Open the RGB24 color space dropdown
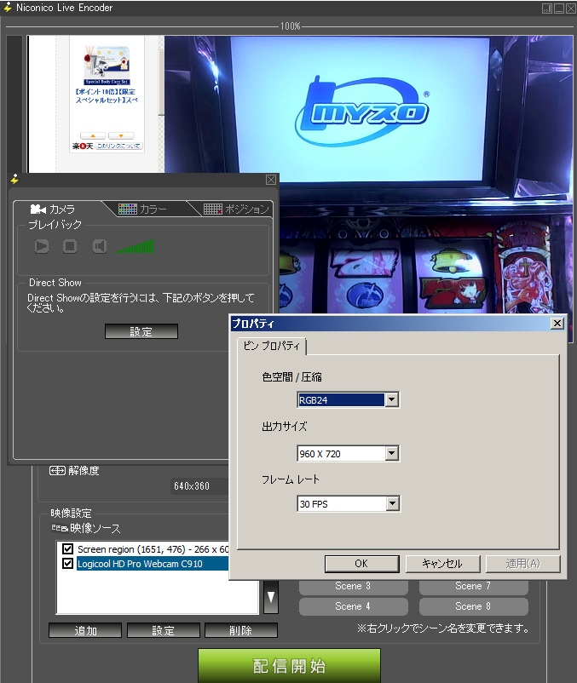This screenshot has width=577, height=683. 392,400
